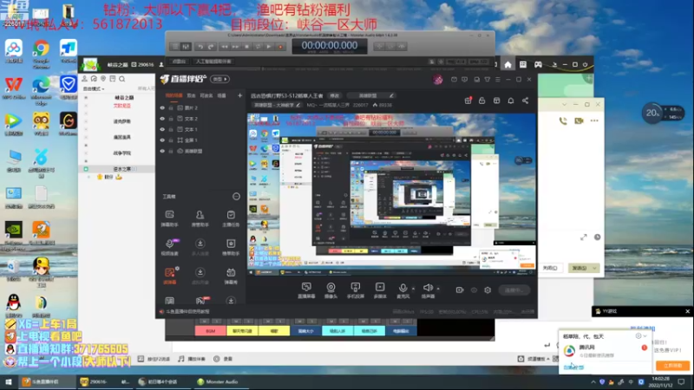This screenshot has width=694, height=390.
Task: Click the video call icon in chat window
Action: coord(579,120)
